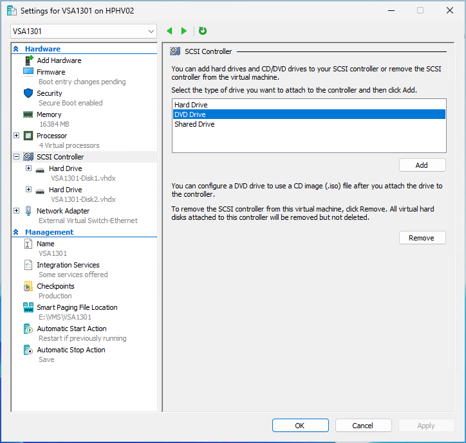466x443 pixels.
Task: Expand the Network Adapter tree node
Action: coord(16,211)
